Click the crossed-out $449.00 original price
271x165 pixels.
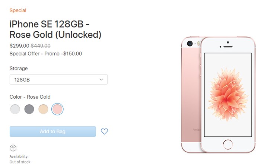(40, 46)
